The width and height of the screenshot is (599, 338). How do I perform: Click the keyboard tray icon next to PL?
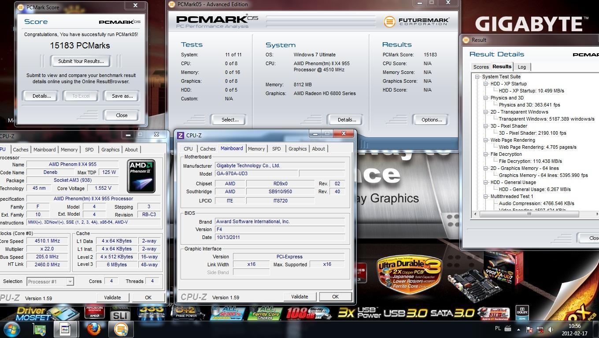508,329
